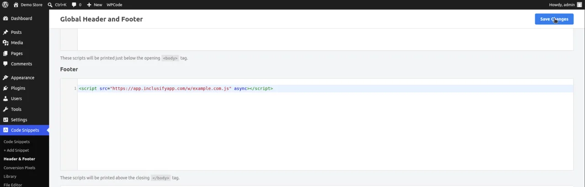Image resolution: width=585 pixels, height=187 pixels.
Task: Open the admin avatar icon
Action: (x=580, y=5)
